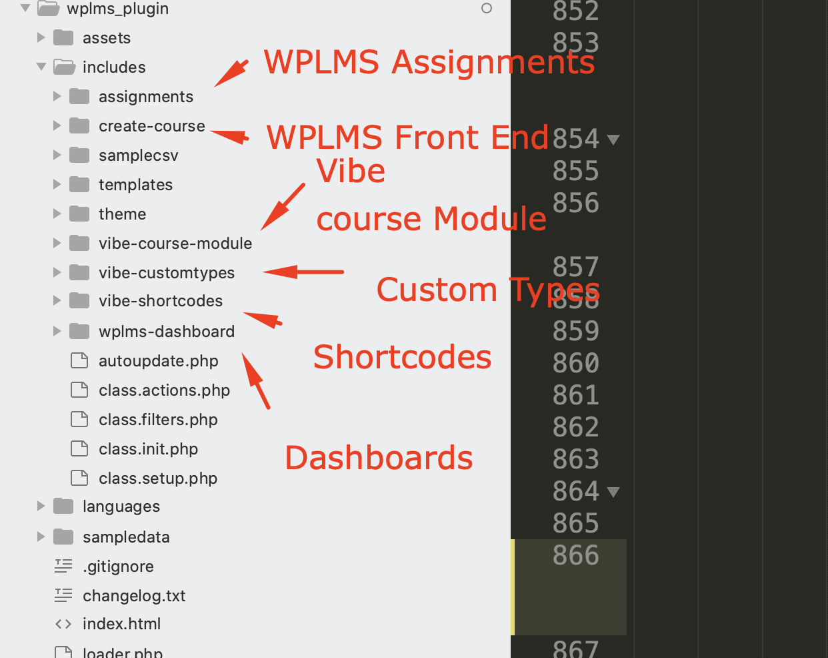
Task: Open changelog.txt in the sidebar
Action: click(134, 596)
